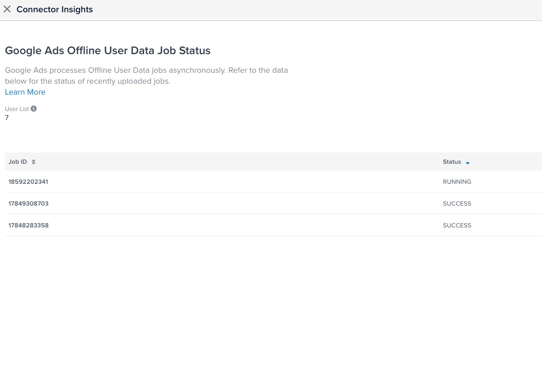Screen dimensions: 542x368
Task: Click SUCCESS status for job 17848283358
Action: click(x=457, y=225)
